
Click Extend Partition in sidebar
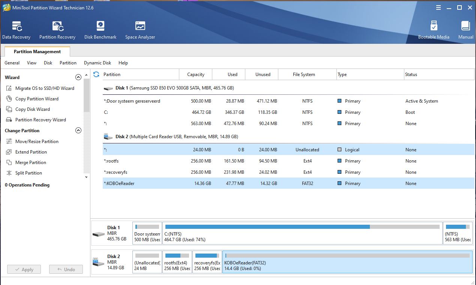coord(31,152)
